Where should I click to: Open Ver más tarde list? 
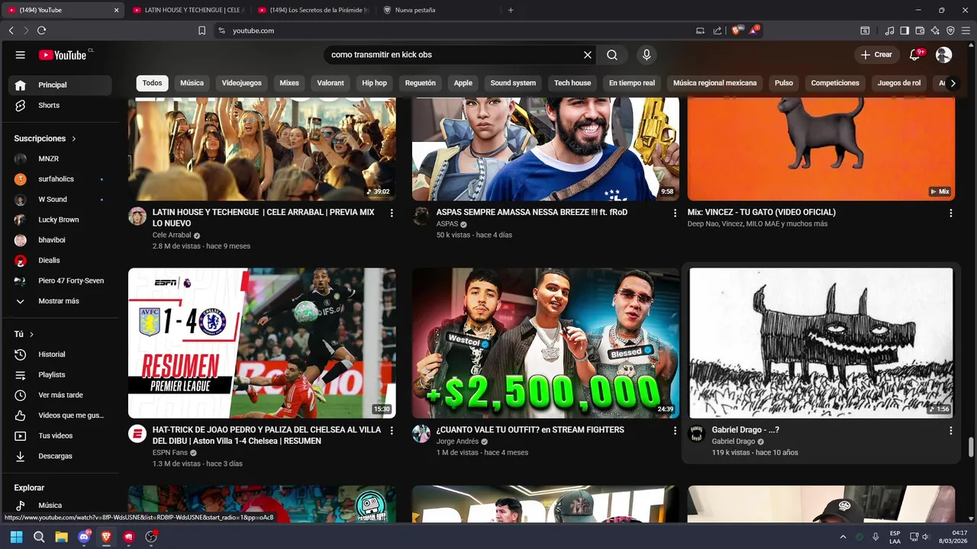[60, 395]
